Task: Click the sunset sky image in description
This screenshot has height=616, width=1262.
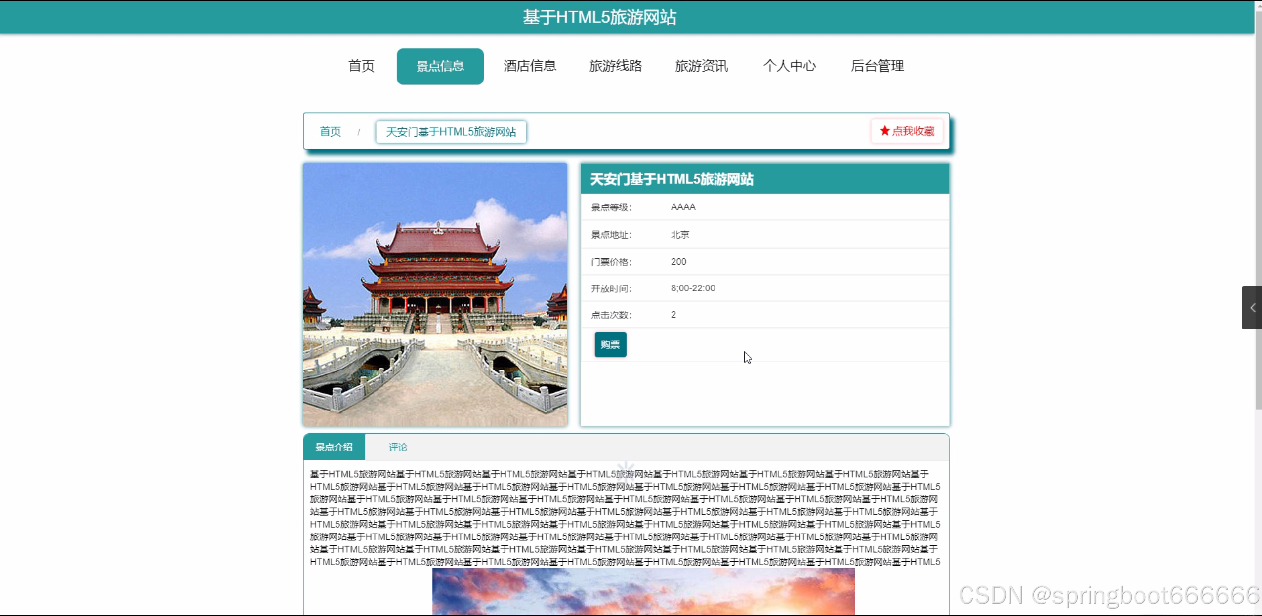Action: click(643, 591)
